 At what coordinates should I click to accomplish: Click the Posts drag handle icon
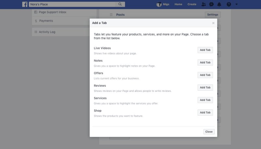tap(111, 15)
